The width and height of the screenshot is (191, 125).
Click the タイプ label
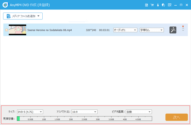pos(12,112)
